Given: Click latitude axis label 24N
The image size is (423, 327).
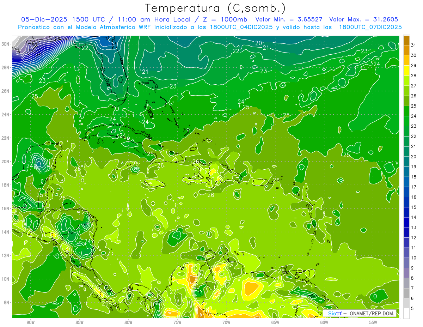Looking at the screenshot, I should click(x=5, y=115).
